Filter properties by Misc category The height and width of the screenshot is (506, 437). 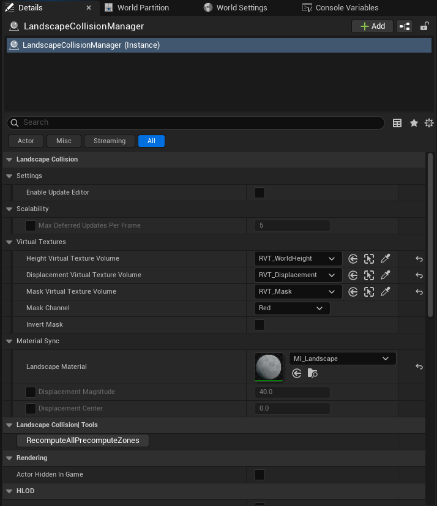[64, 141]
